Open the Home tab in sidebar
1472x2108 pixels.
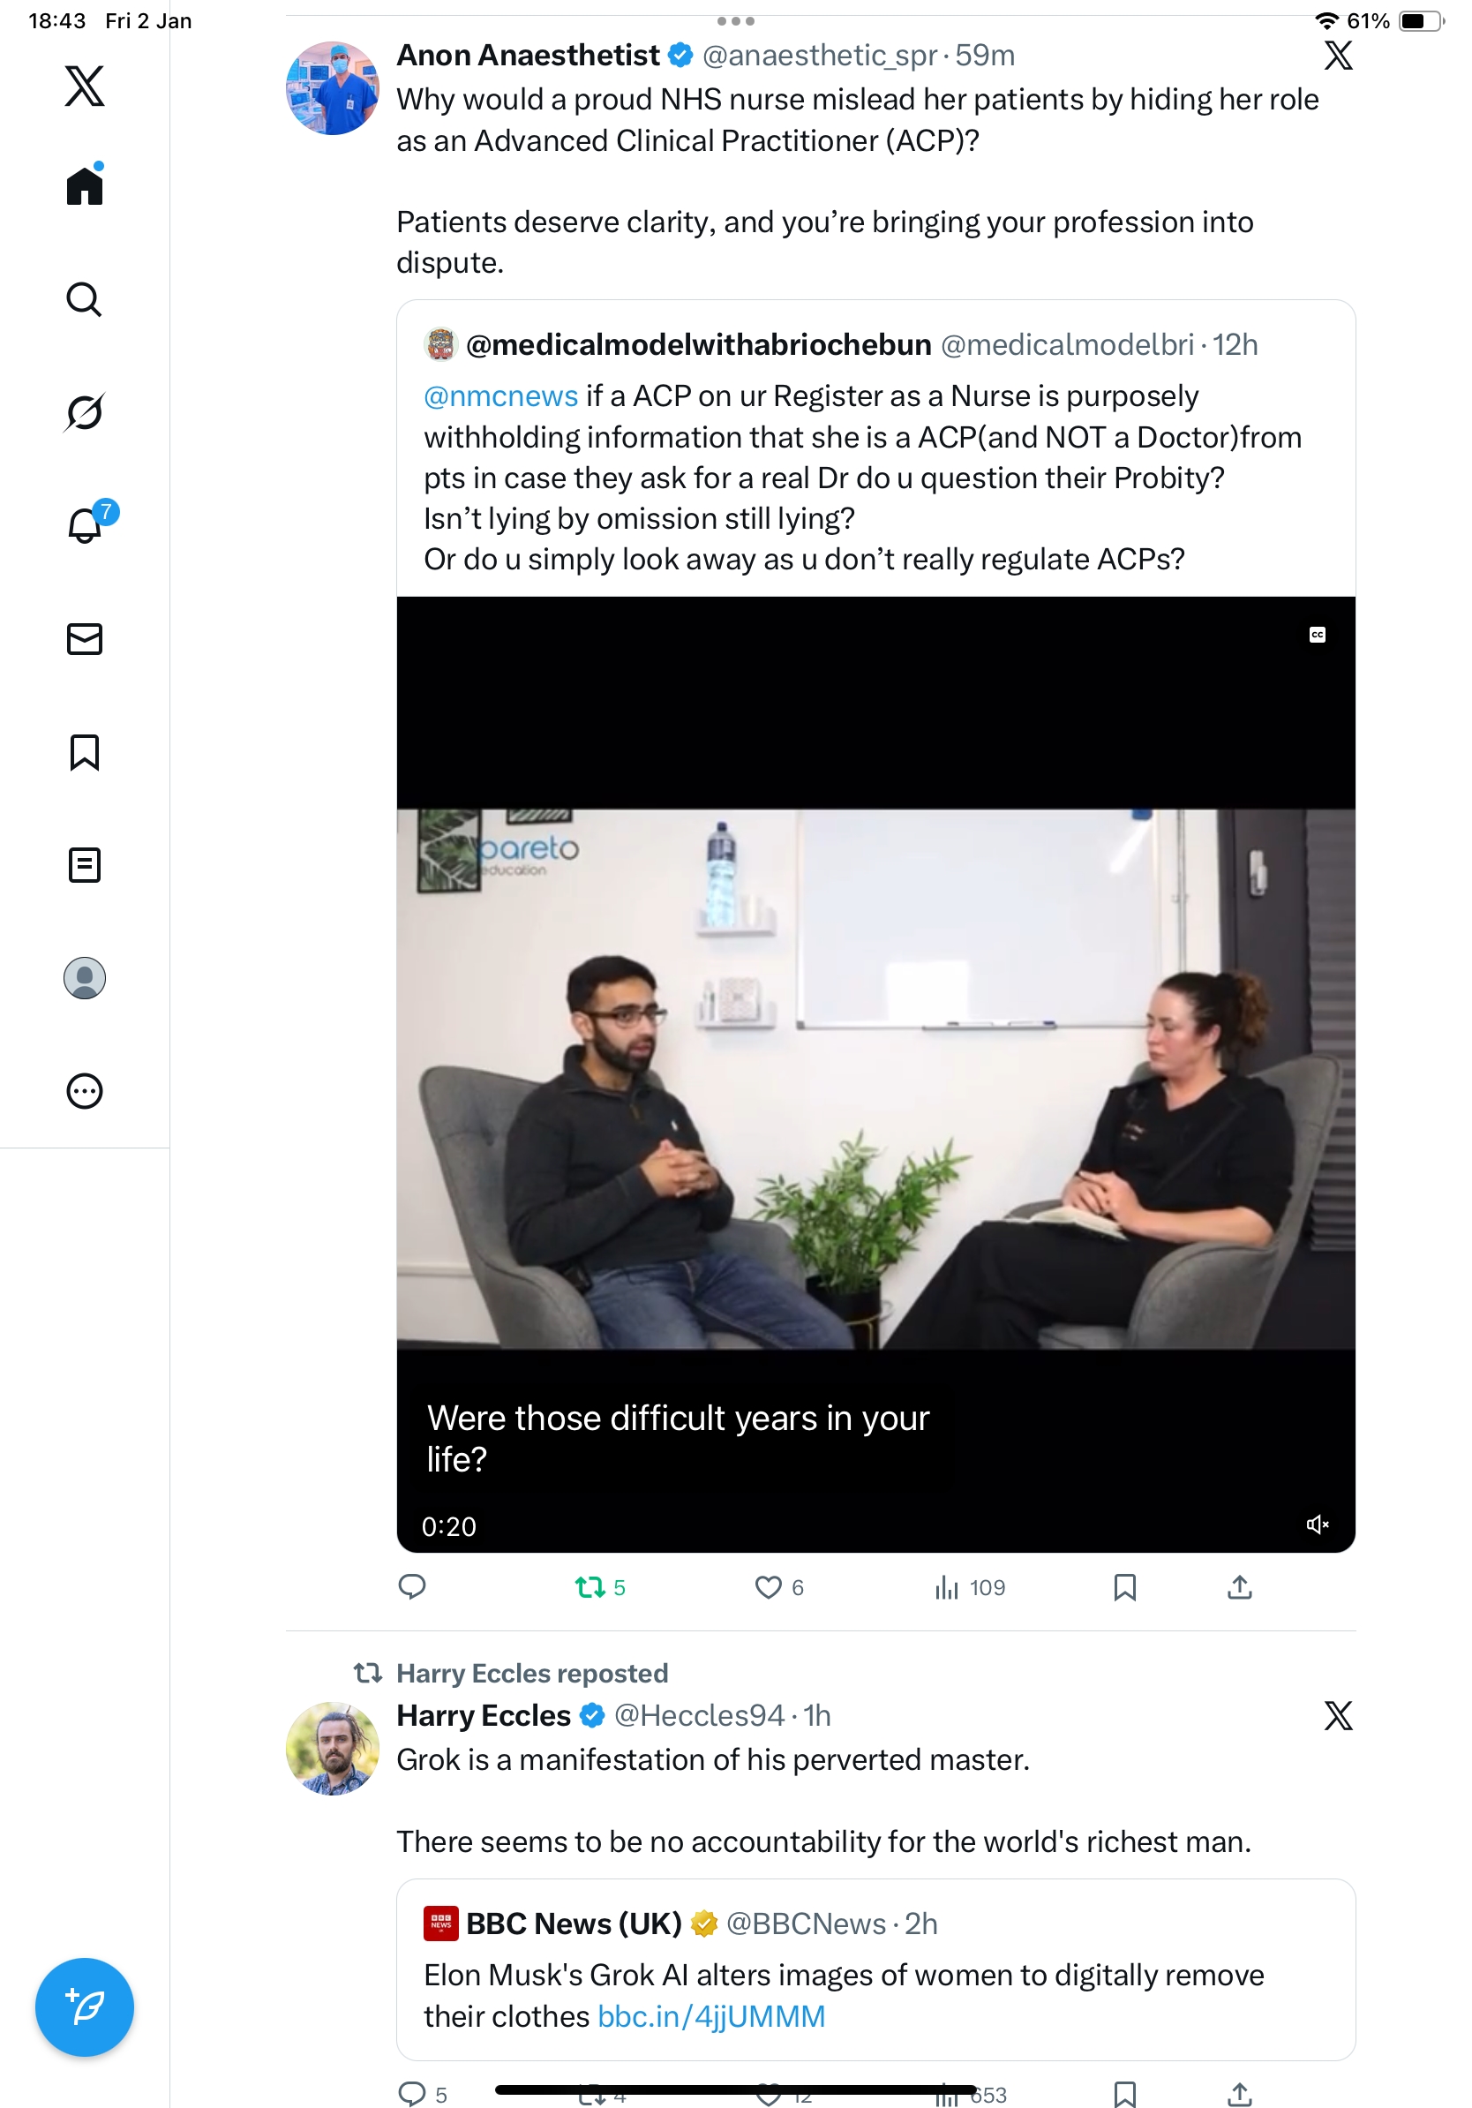point(85,186)
